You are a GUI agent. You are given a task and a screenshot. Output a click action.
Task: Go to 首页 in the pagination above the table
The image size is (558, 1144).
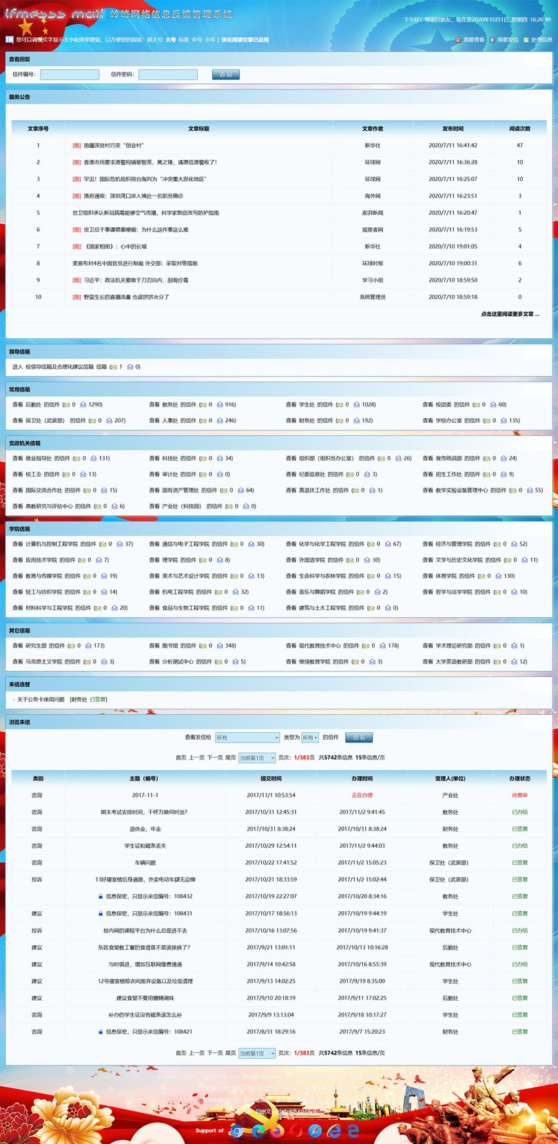(x=181, y=758)
